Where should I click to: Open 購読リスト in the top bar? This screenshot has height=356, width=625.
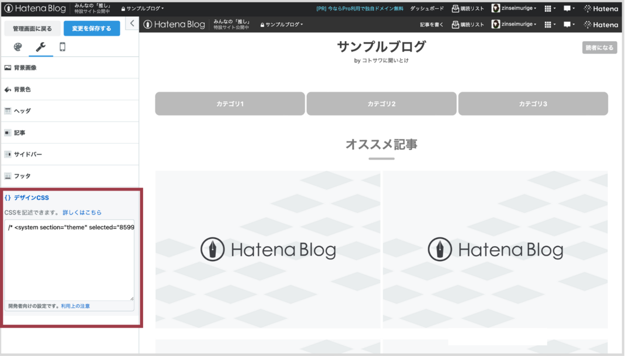pyautogui.click(x=468, y=9)
